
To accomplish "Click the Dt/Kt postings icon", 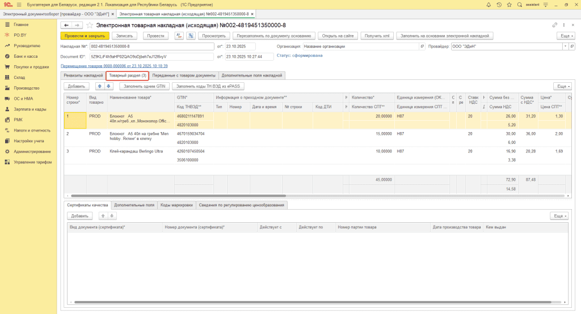I will click(179, 36).
